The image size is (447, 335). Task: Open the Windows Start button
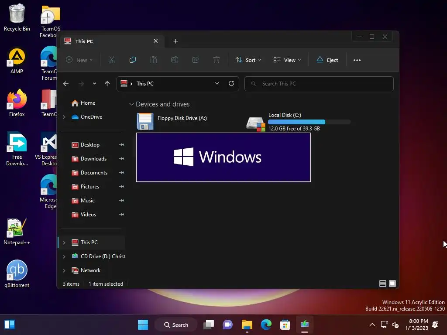coord(143,325)
